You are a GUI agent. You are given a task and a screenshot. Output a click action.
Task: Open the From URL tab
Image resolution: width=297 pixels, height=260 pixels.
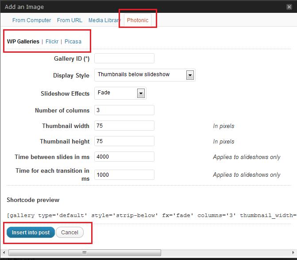tap(69, 20)
